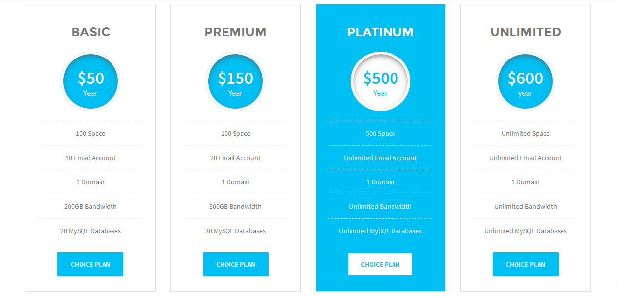Click the 20 MySQL Databases feature
617x297 pixels.
[x=91, y=231]
